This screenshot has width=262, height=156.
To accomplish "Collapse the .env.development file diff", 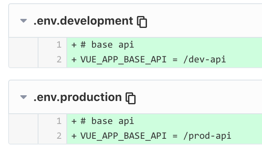I will click(x=24, y=21).
